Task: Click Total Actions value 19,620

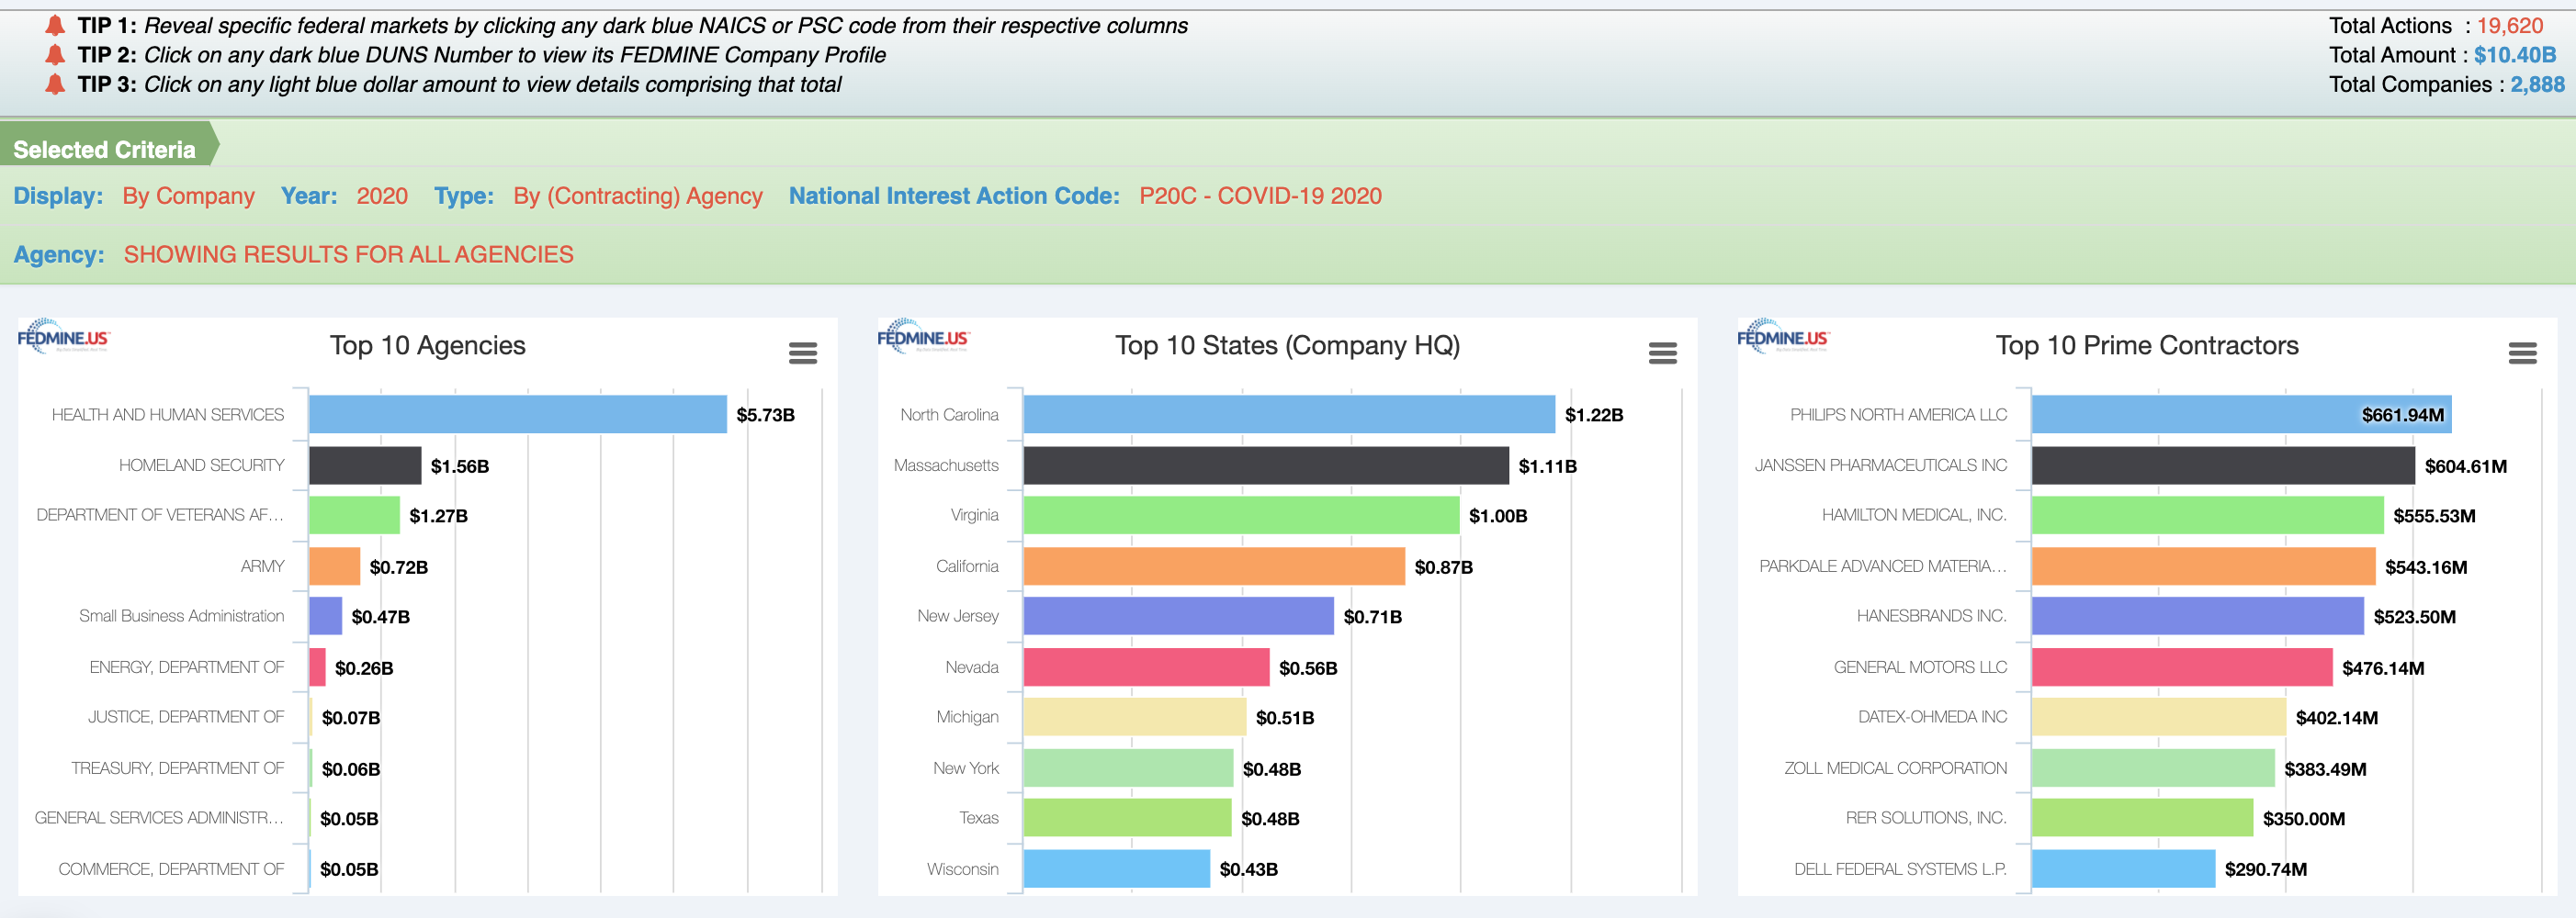Action: 2509,25
